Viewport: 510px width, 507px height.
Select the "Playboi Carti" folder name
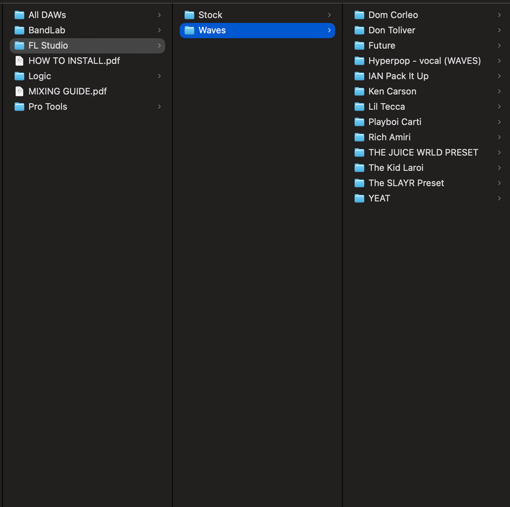pyautogui.click(x=395, y=122)
